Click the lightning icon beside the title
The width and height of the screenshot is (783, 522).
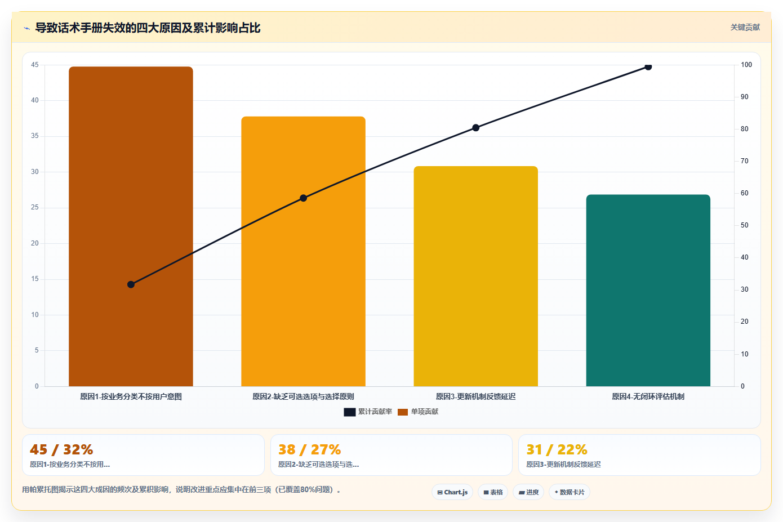pos(26,28)
